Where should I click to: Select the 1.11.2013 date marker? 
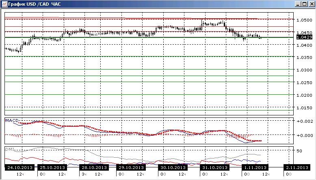(255, 167)
